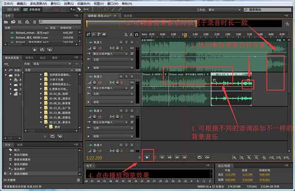Jump the playhead to next marker
Screen dimensions: 295x191
[x=184, y=158]
